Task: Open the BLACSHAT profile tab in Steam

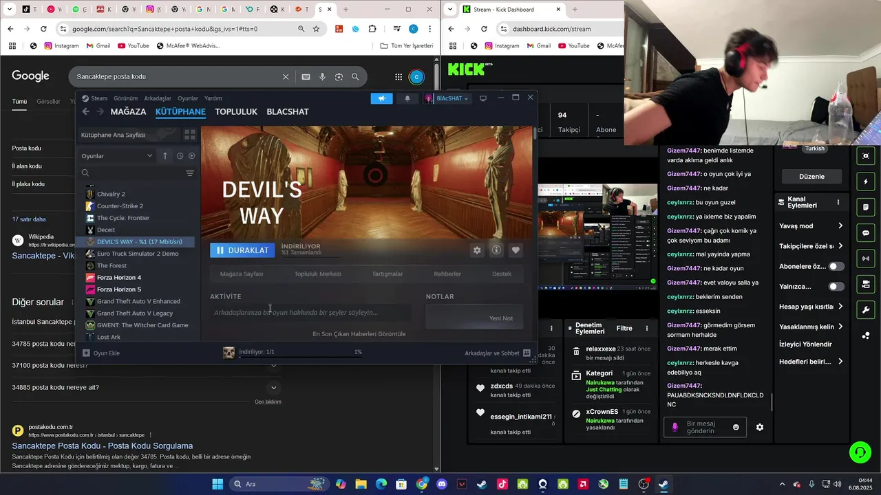Action: (288, 111)
